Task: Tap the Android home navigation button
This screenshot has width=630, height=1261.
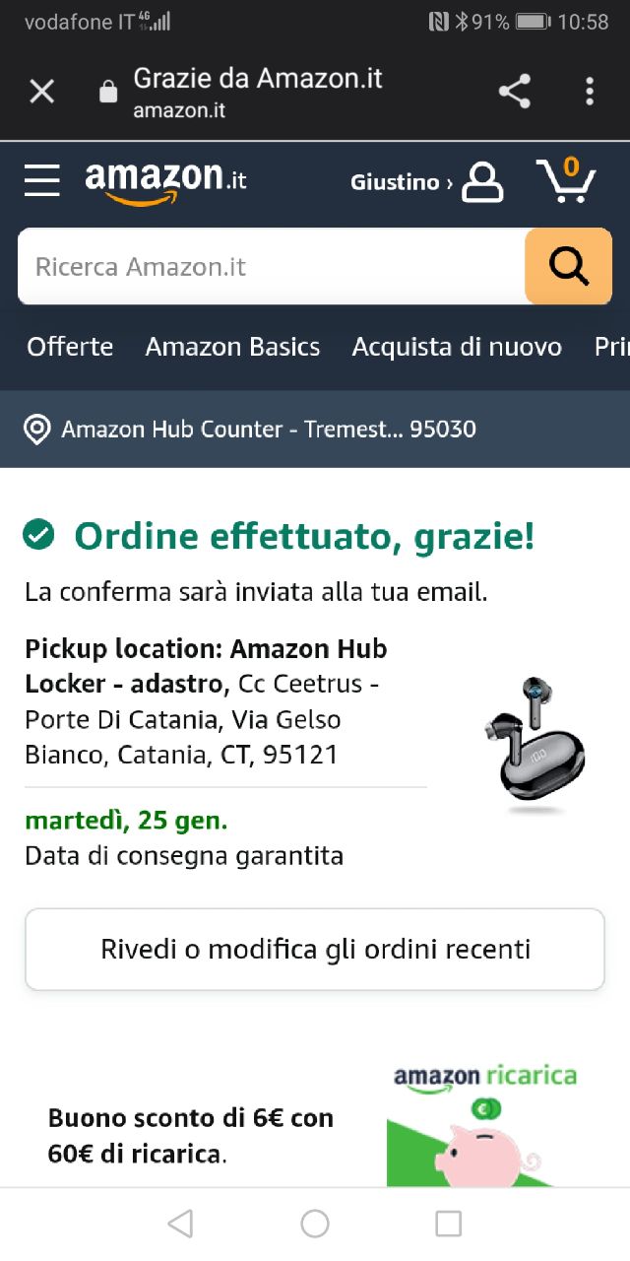Action: click(315, 1224)
